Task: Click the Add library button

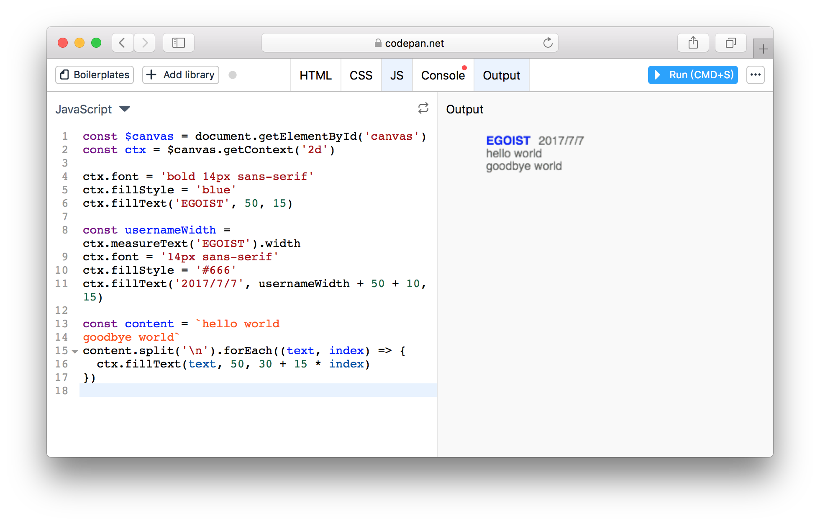Action: point(181,75)
